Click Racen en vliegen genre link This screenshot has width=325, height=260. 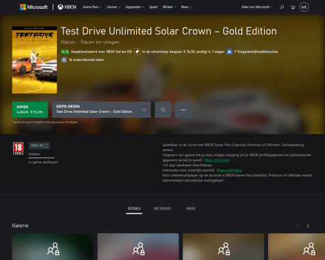[100, 42]
